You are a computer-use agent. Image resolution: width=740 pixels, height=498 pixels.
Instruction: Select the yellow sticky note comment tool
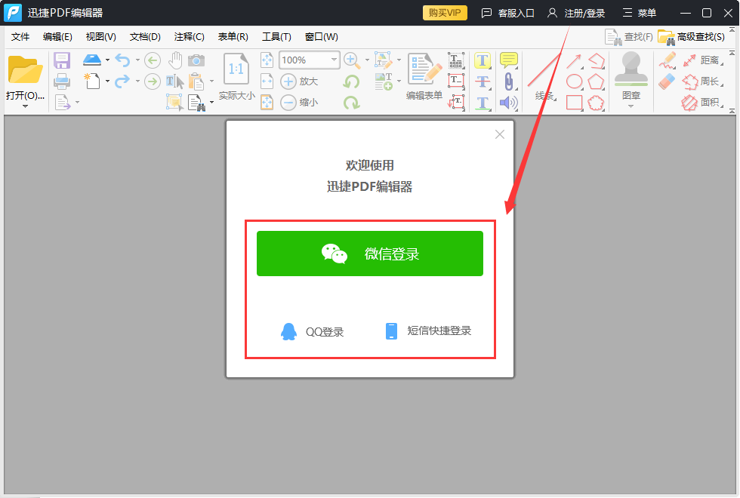click(509, 60)
